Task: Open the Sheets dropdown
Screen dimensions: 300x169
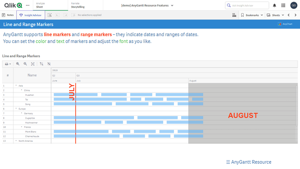Action: pyautogui.click(x=275, y=15)
